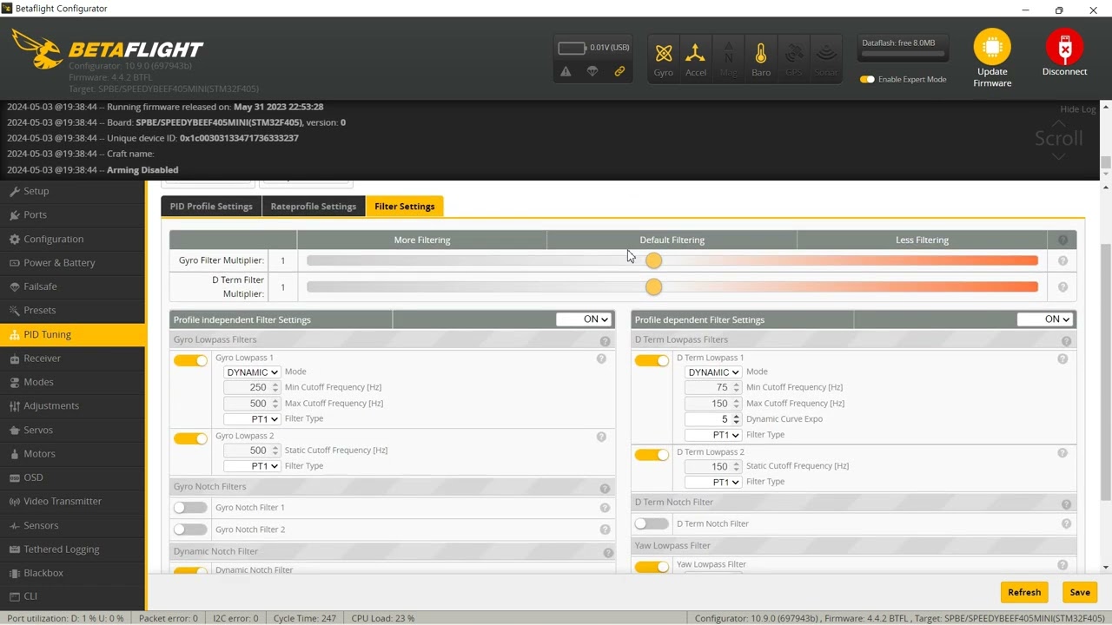Viewport: 1112px width, 625px height.
Task: Open the Video Transmitter sidebar tab
Action: [x=73, y=501]
